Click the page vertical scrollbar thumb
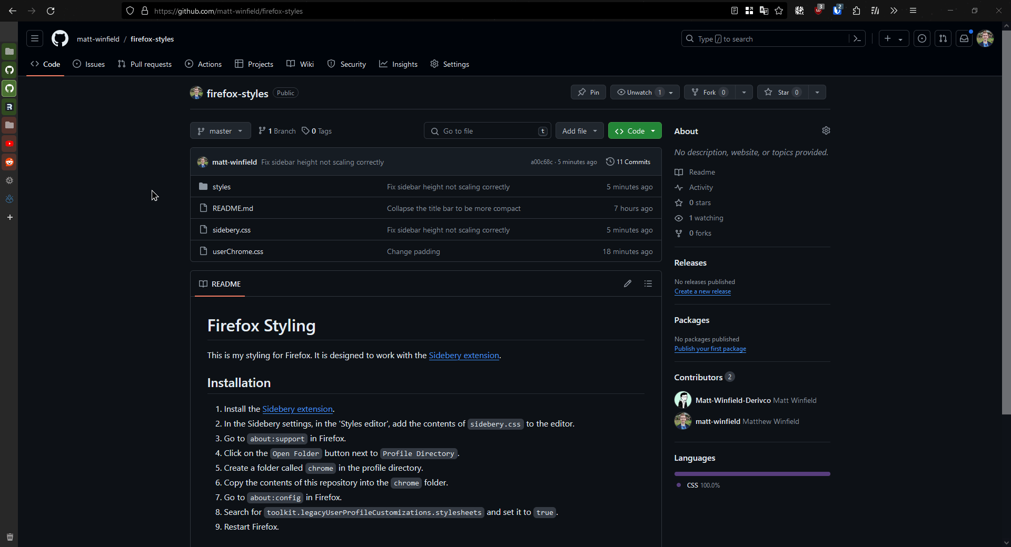The image size is (1011, 547). click(1006, 222)
